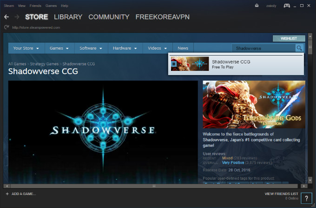Open VIEW FRIENDS LIST

[281, 194]
